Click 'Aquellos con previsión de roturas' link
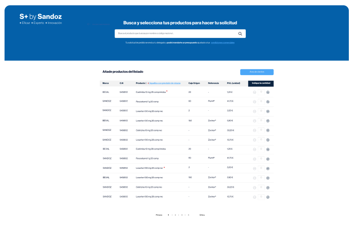This screenshot has height=237, width=353. point(165,83)
